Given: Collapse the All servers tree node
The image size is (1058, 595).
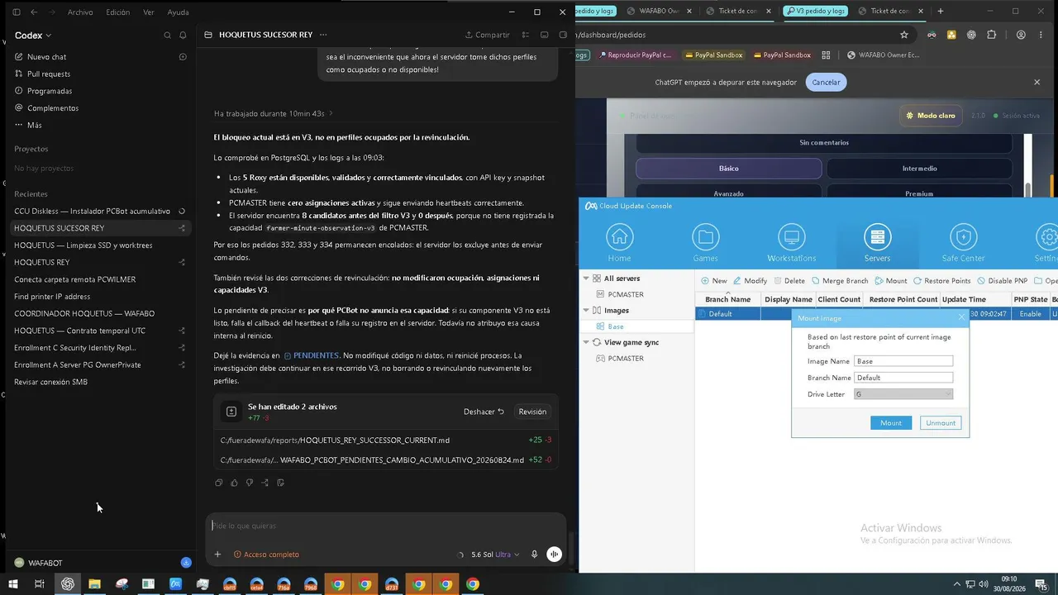Looking at the screenshot, I should (x=586, y=278).
